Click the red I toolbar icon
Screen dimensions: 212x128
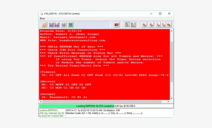[x=158, y=25]
